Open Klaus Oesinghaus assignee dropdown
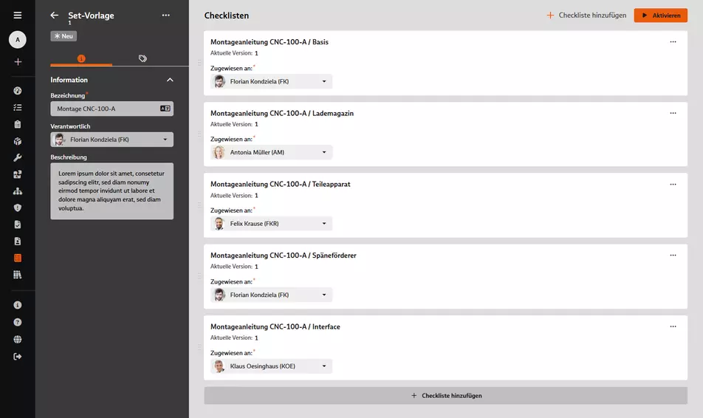Viewport: 703px width, 418px height. tap(271, 366)
